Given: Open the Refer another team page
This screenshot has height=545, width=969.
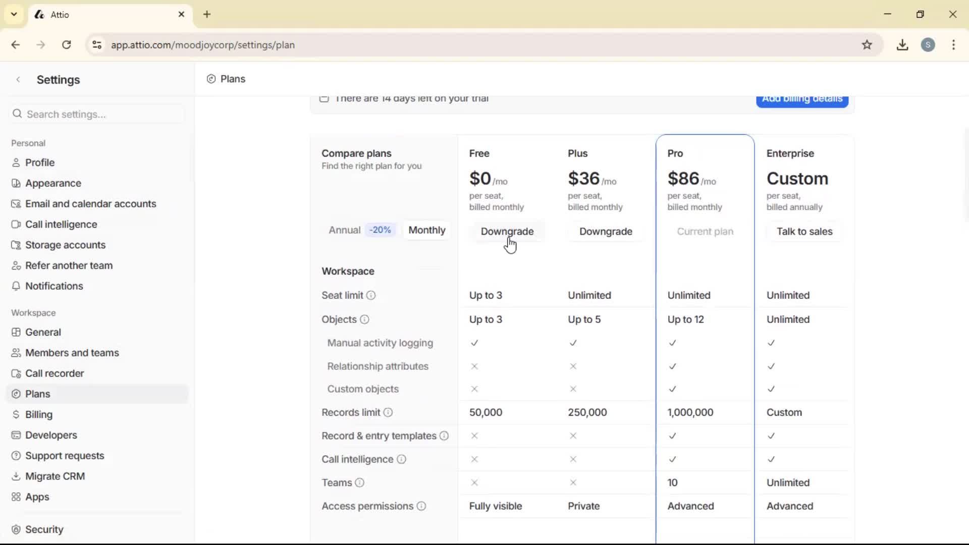Looking at the screenshot, I should 68,265.
